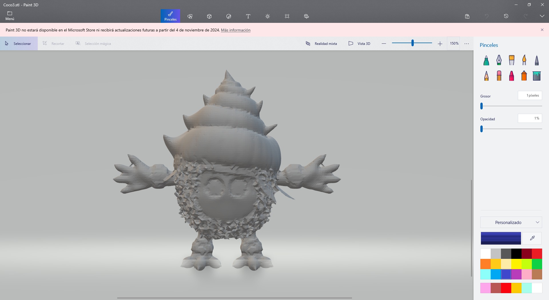Open the 2D shapes tab
Viewport: 549px width, 300px height.
(x=190, y=16)
